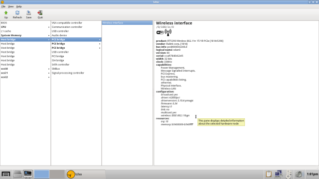Image resolution: width=319 pixels, height=179 pixels.
Task: Click the logical name wlan0 line
Action: tap(168, 50)
